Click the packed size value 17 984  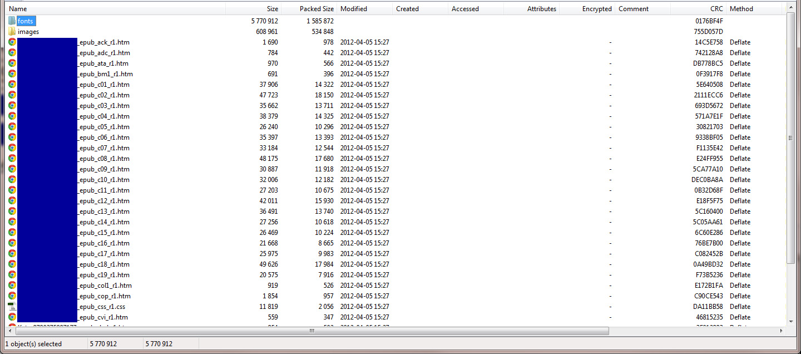(324, 264)
